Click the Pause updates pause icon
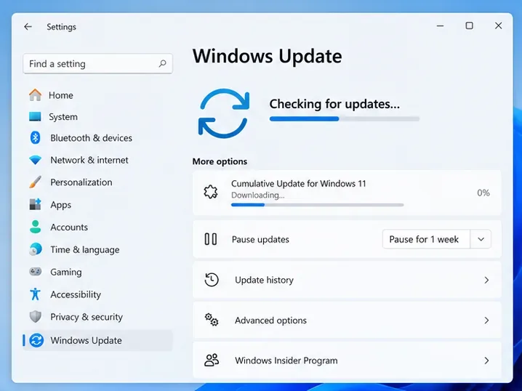This screenshot has height=391, width=522. 211,239
